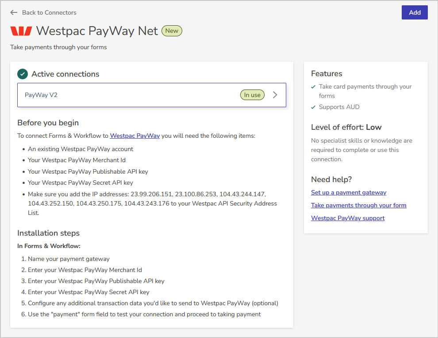Viewport: 438px width, 338px height.
Task: Click the back arrow to Connectors
Action: coord(14,12)
